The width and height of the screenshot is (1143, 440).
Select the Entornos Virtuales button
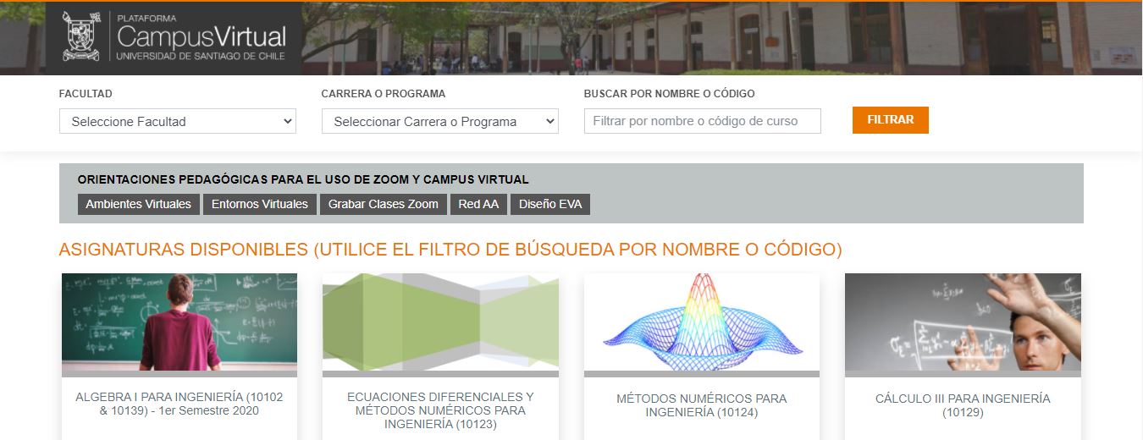point(259,204)
